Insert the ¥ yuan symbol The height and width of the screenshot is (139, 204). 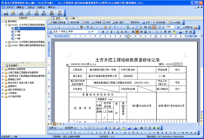[166, 132]
